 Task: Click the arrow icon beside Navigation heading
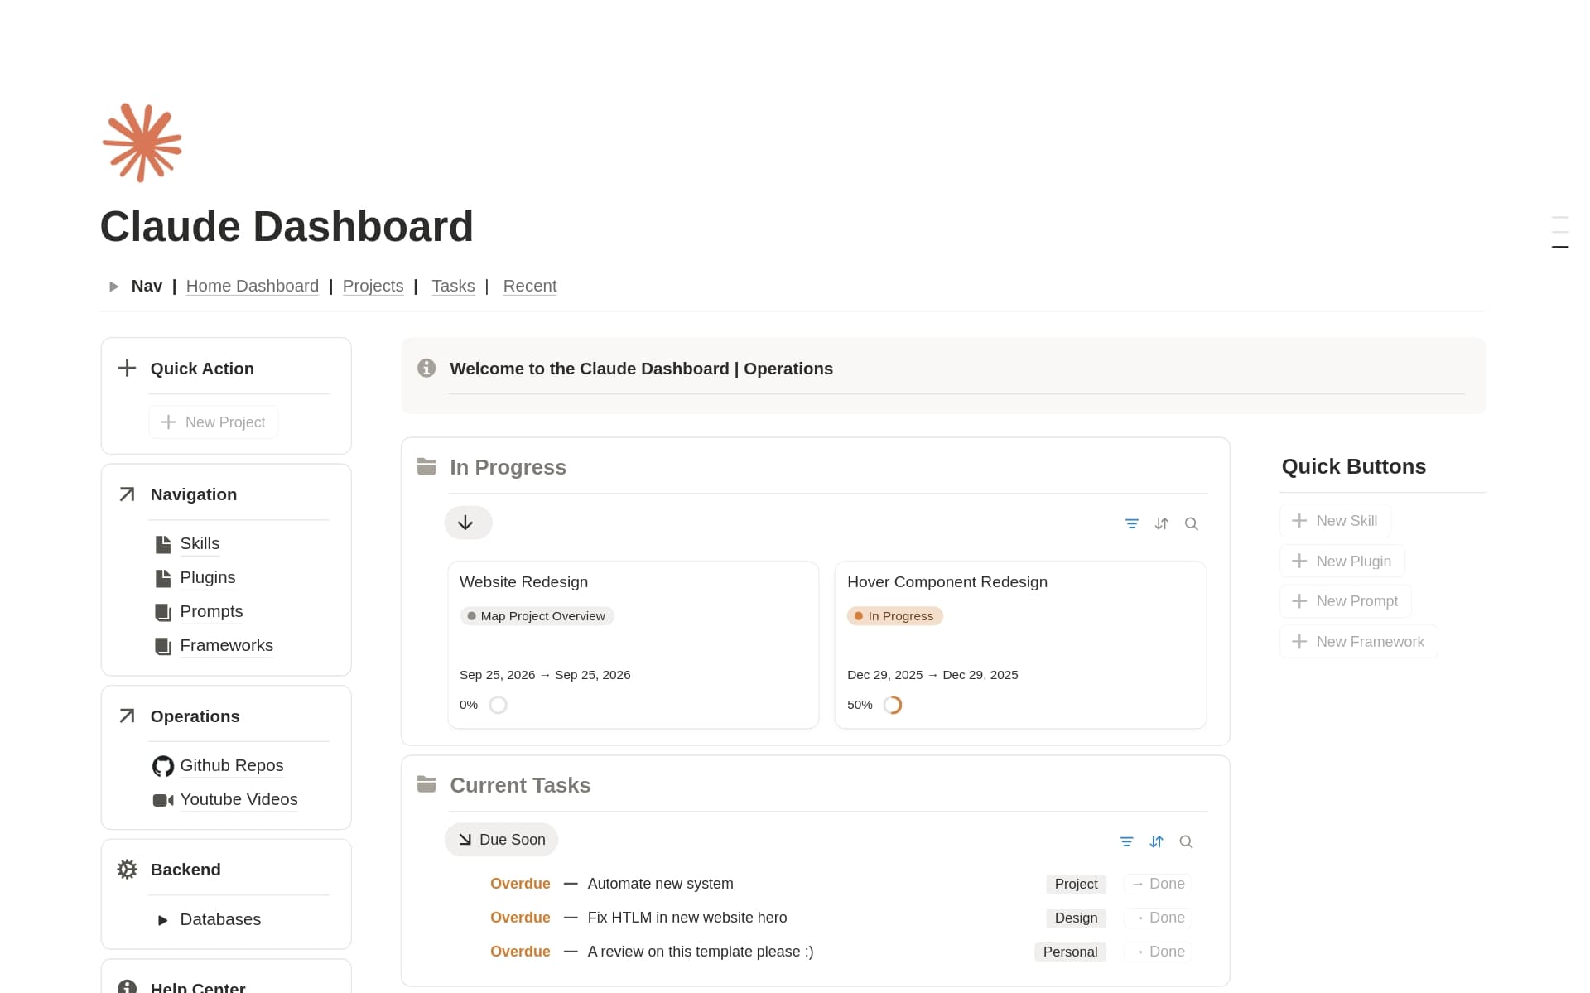pyautogui.click(x=127, y=494)
